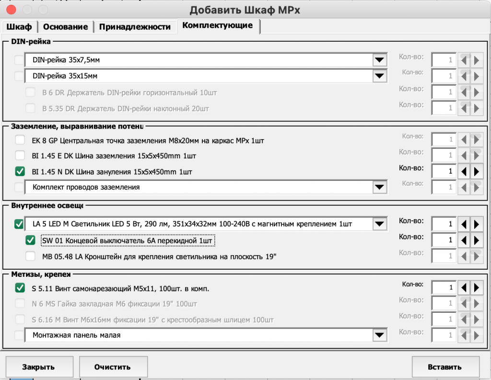Uncheck BI 1.45 N DK Шина зануления
491x380 pixels.
click(20, 171)
